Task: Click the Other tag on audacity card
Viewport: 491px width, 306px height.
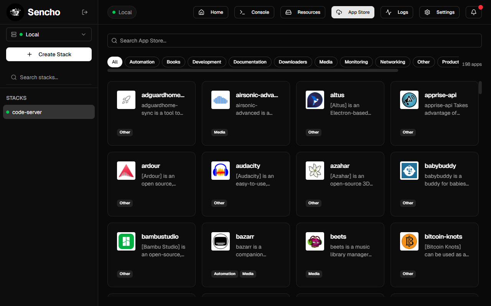Action: (219, 203)
